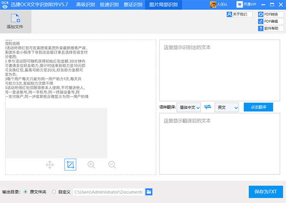Switch to 图片局部识别 tab
Image resolution: width=286 pixels, height=203 pixels.
pos(163,5)
